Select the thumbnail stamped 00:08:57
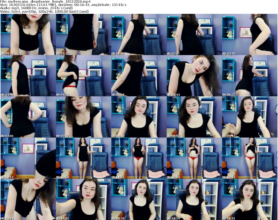Screen dimensions: 278x220 pos(194,117)
